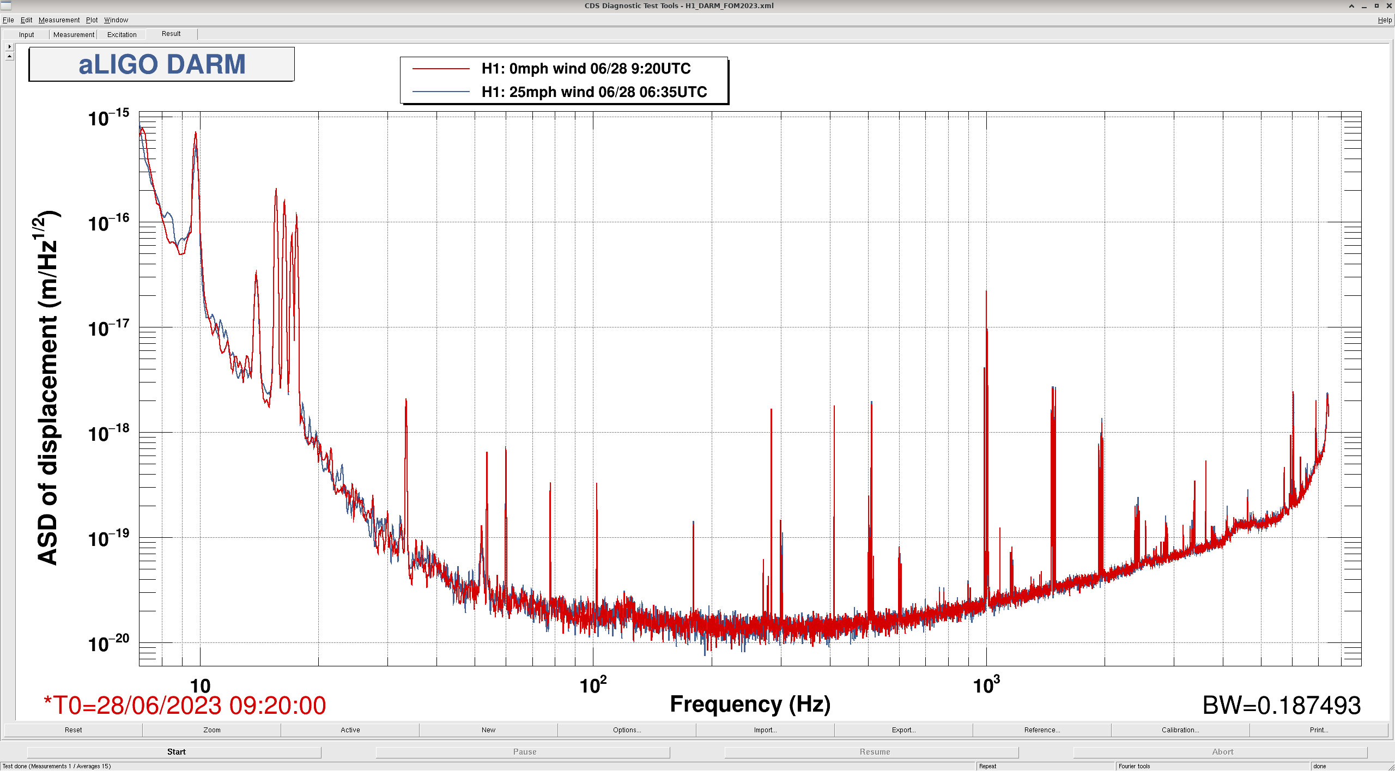This screenshot has width=1395, height=771.
Task: Open the Measurement menu in menu bar
Action: click(59, 20)
